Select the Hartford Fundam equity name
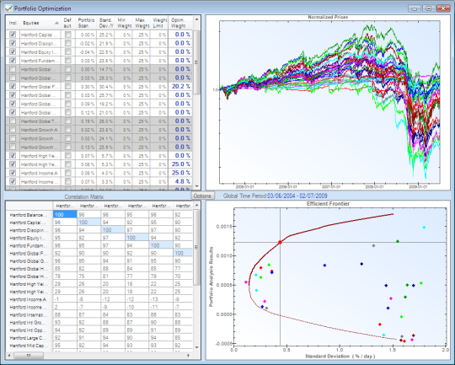455x365 pixels. click(40, 61)
